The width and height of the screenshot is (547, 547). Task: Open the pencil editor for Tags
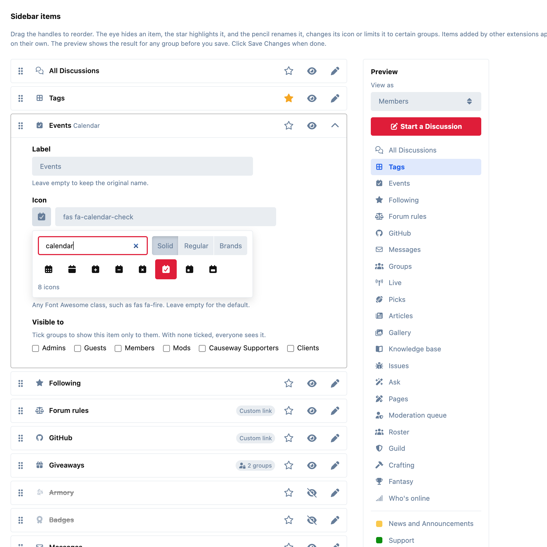point(335,98)
